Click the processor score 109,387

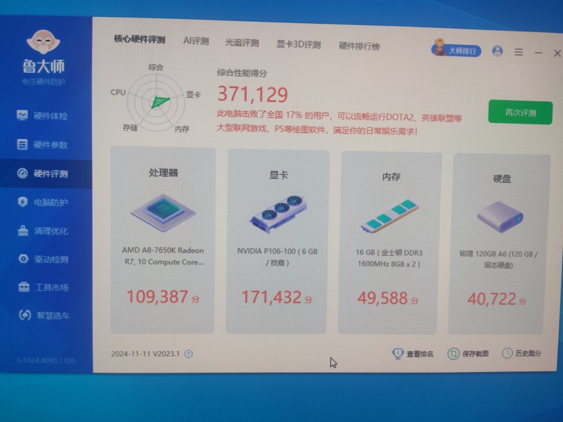(157, 297)
